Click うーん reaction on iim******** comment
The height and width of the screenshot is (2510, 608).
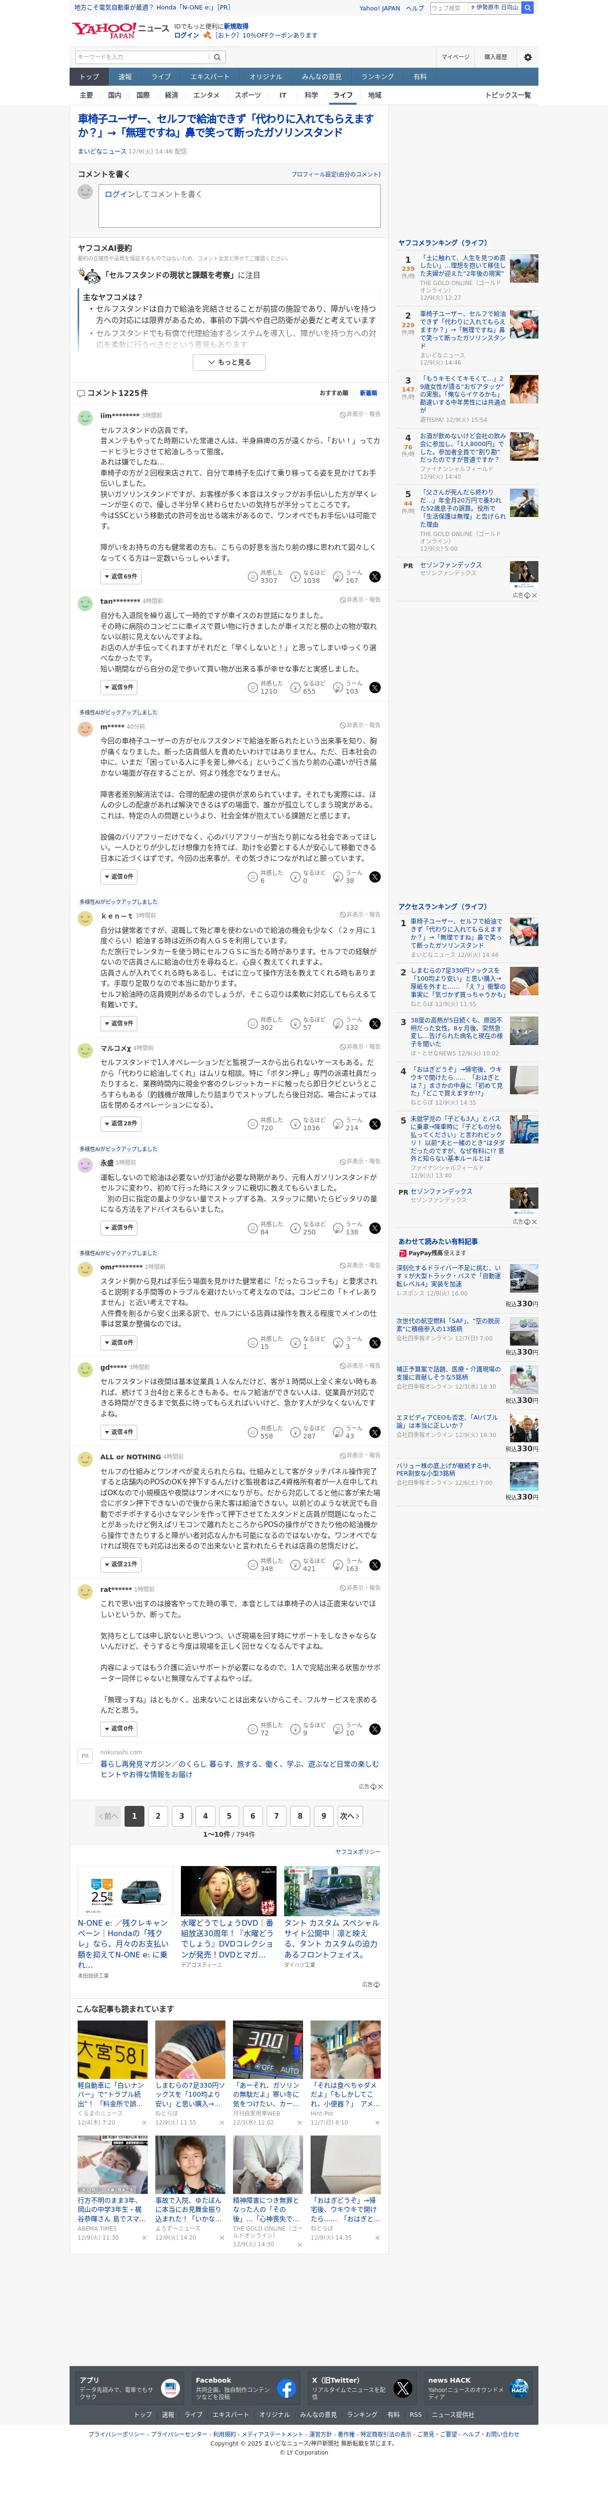click(x=349, y=577)
